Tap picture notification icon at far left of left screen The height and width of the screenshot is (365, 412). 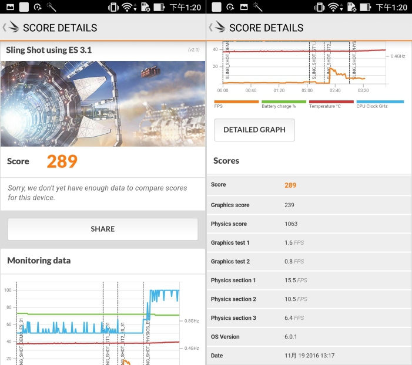[x=8, y=7]
